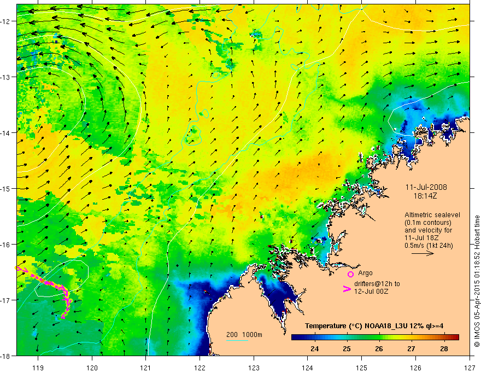Click the color bar label 25

pyautogui.click(x=347, y=348)
